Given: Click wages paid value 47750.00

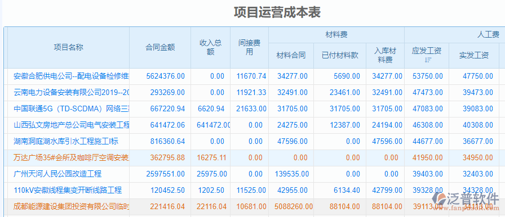Looking at the screenshot, I should tap(478, 76).
